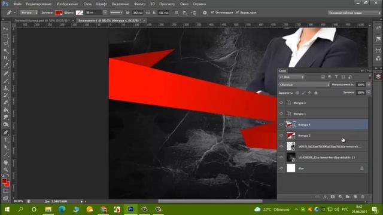Click the shape width input field
Viewport: 383px width, 215px height.
138,13
